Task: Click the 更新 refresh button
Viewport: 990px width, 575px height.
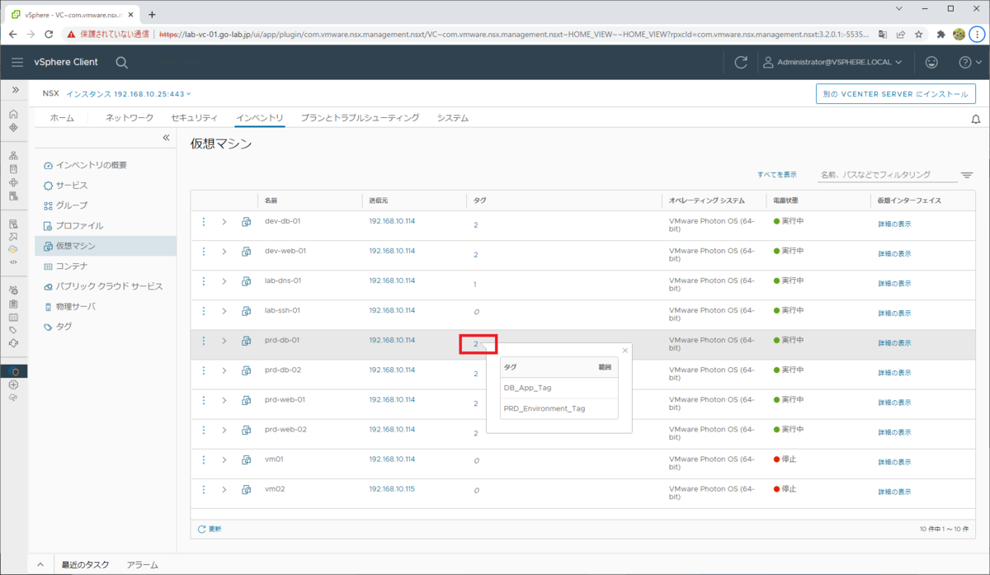Action: click(210, 529)
